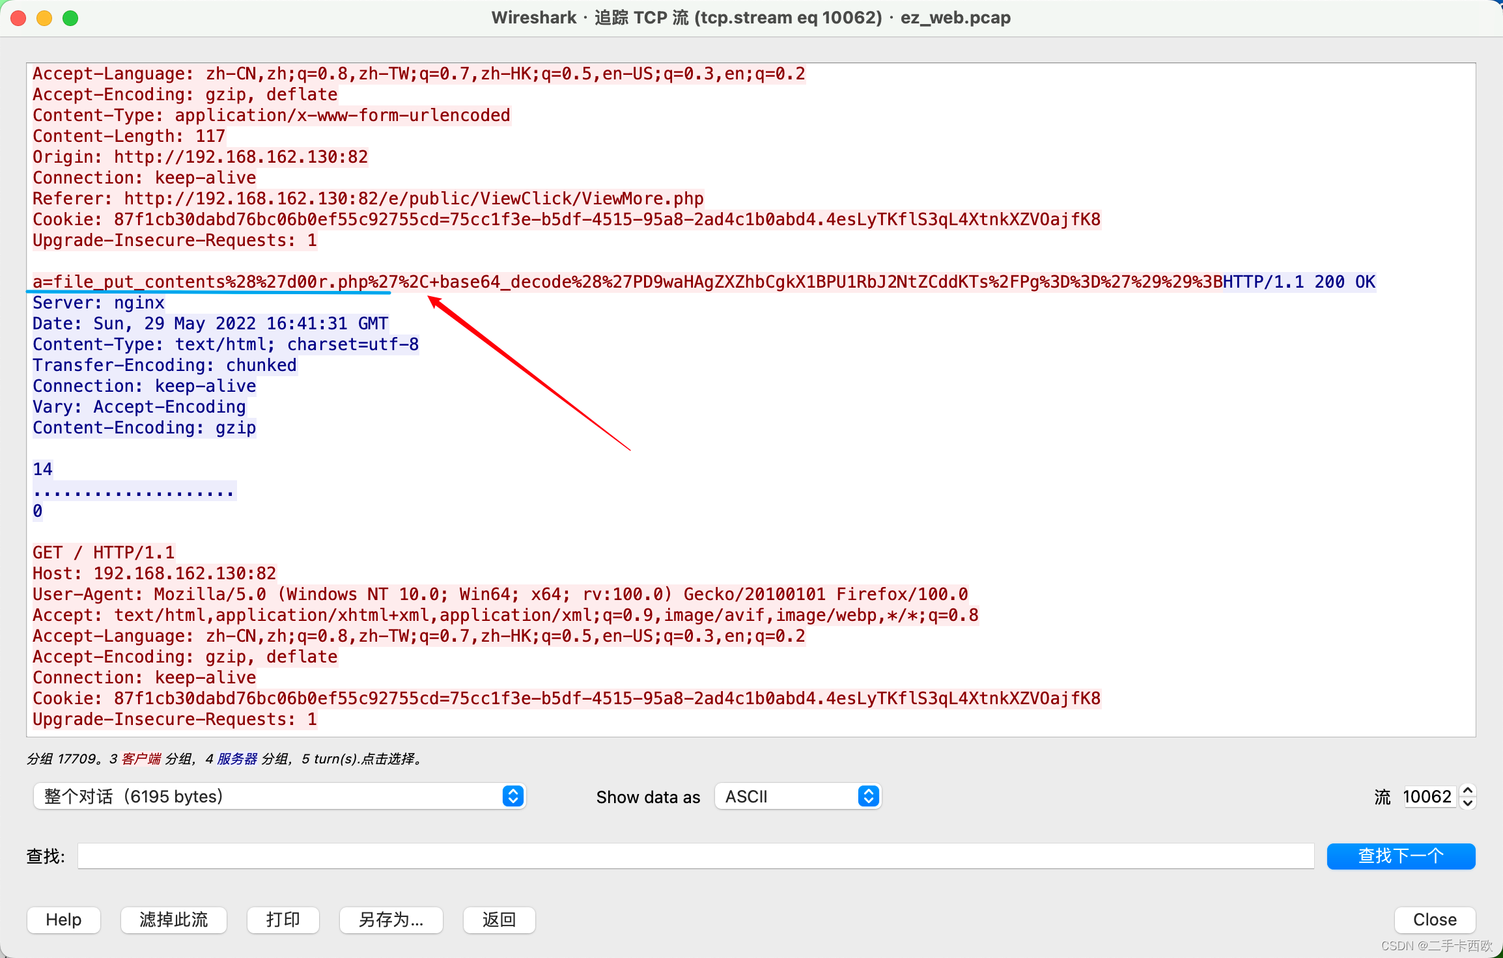
Task: Click the green fullscreen window button
Action: (x=70, y=18)
